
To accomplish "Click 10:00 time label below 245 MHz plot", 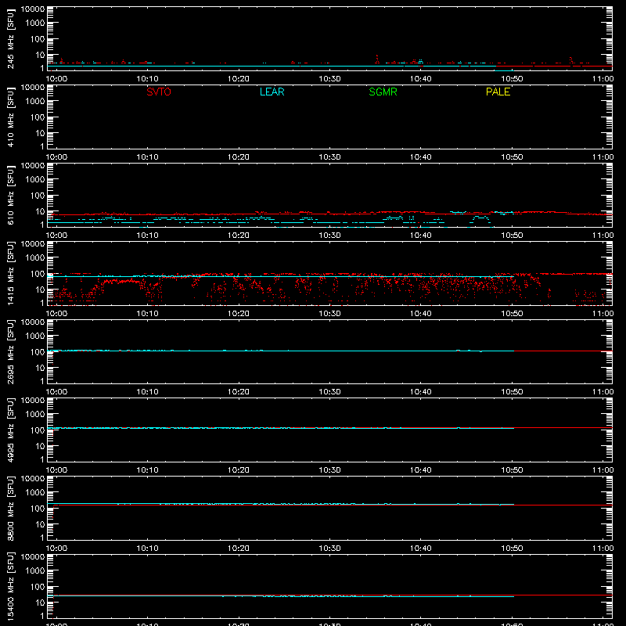I will (56, 79).
